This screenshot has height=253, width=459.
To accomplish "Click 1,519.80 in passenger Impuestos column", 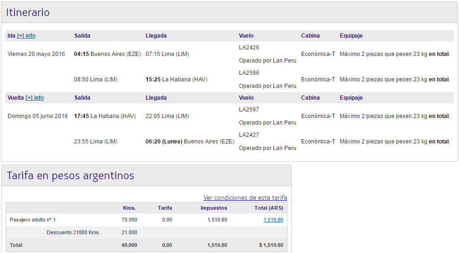I will click(217, 220).
